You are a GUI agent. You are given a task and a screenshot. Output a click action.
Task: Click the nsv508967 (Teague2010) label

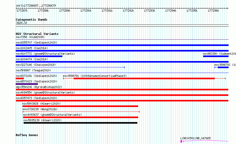33,70
